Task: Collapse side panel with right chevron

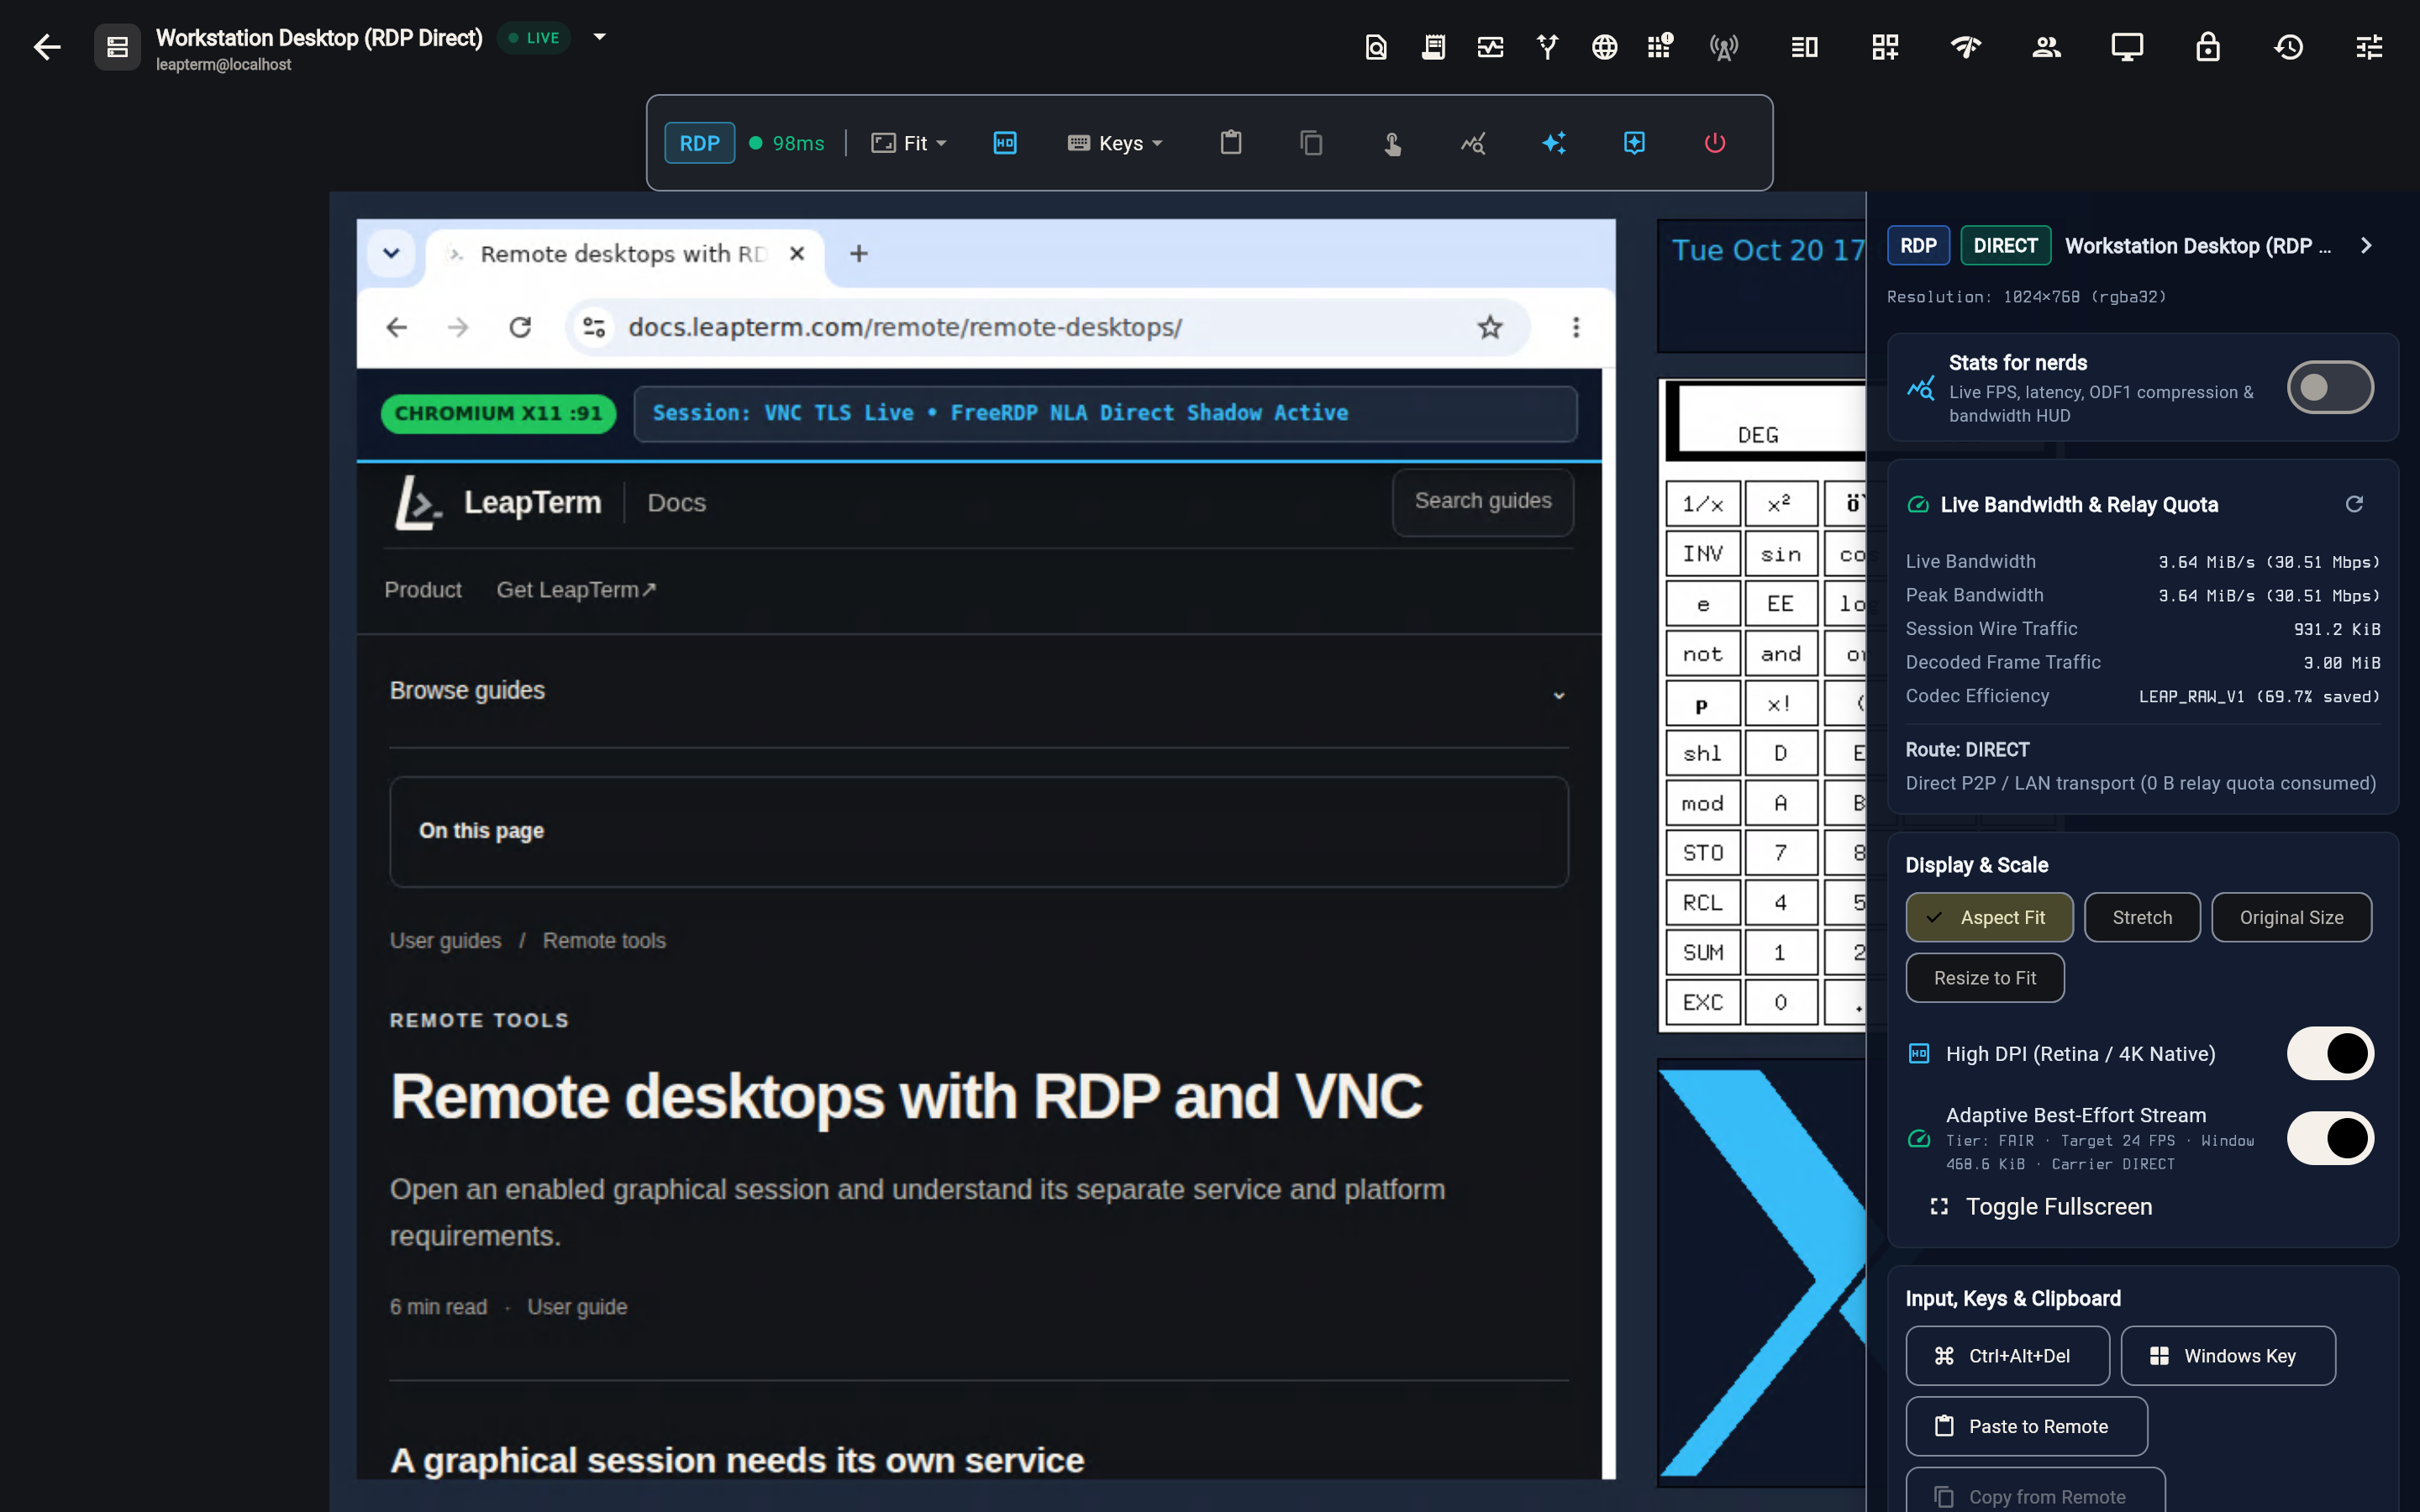Action: [2365, 246]
